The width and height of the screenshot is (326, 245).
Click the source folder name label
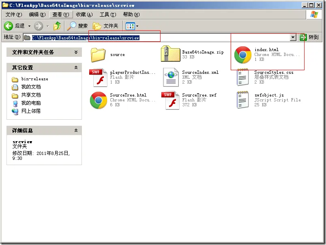click(x=118, y=55)
